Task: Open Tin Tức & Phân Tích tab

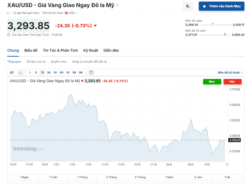Action: [x=60, y=50]
